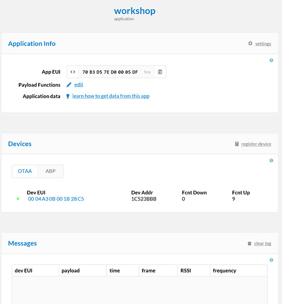282x304 pixels.
Task: Switch to the ABP device tab
Action: [x=50, y=171]
